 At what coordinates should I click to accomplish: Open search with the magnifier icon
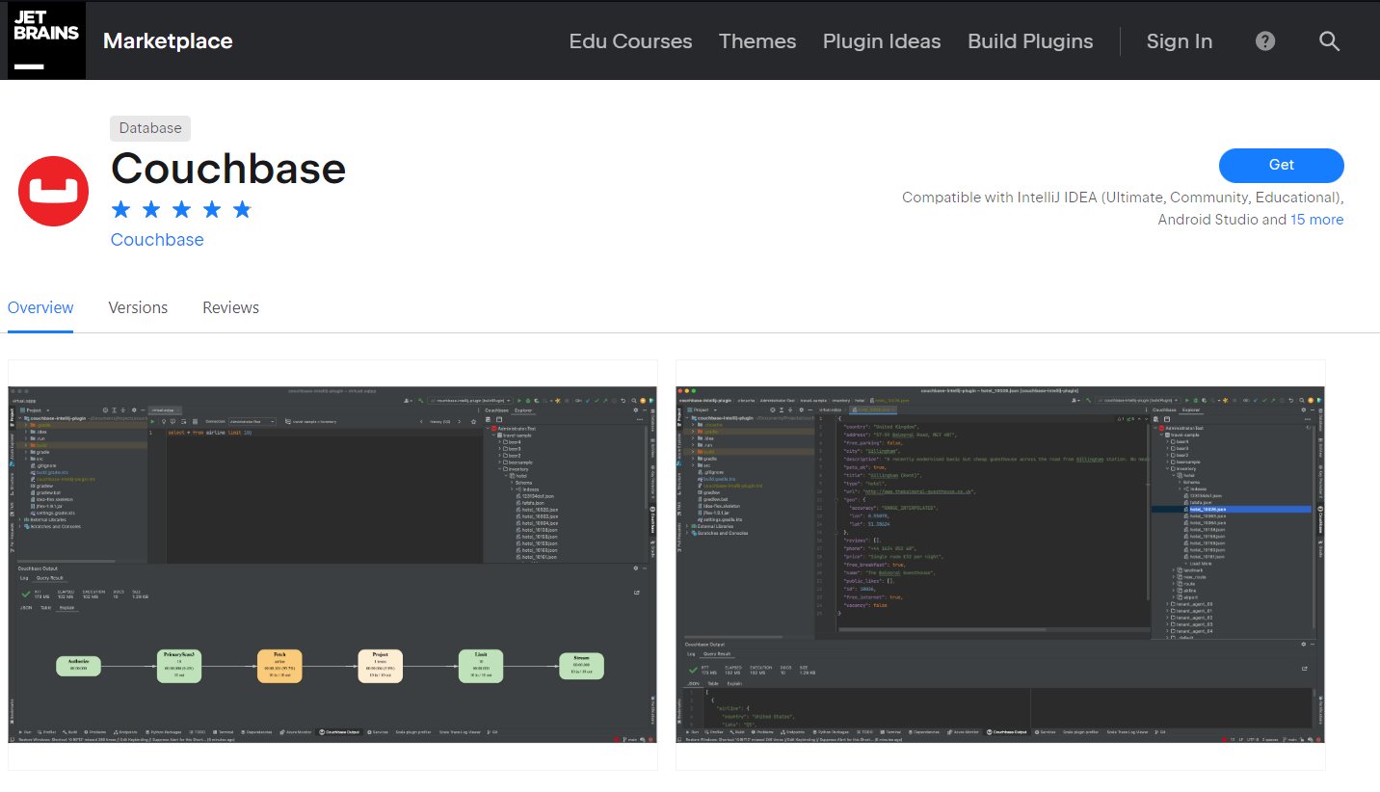[1329, 41]
